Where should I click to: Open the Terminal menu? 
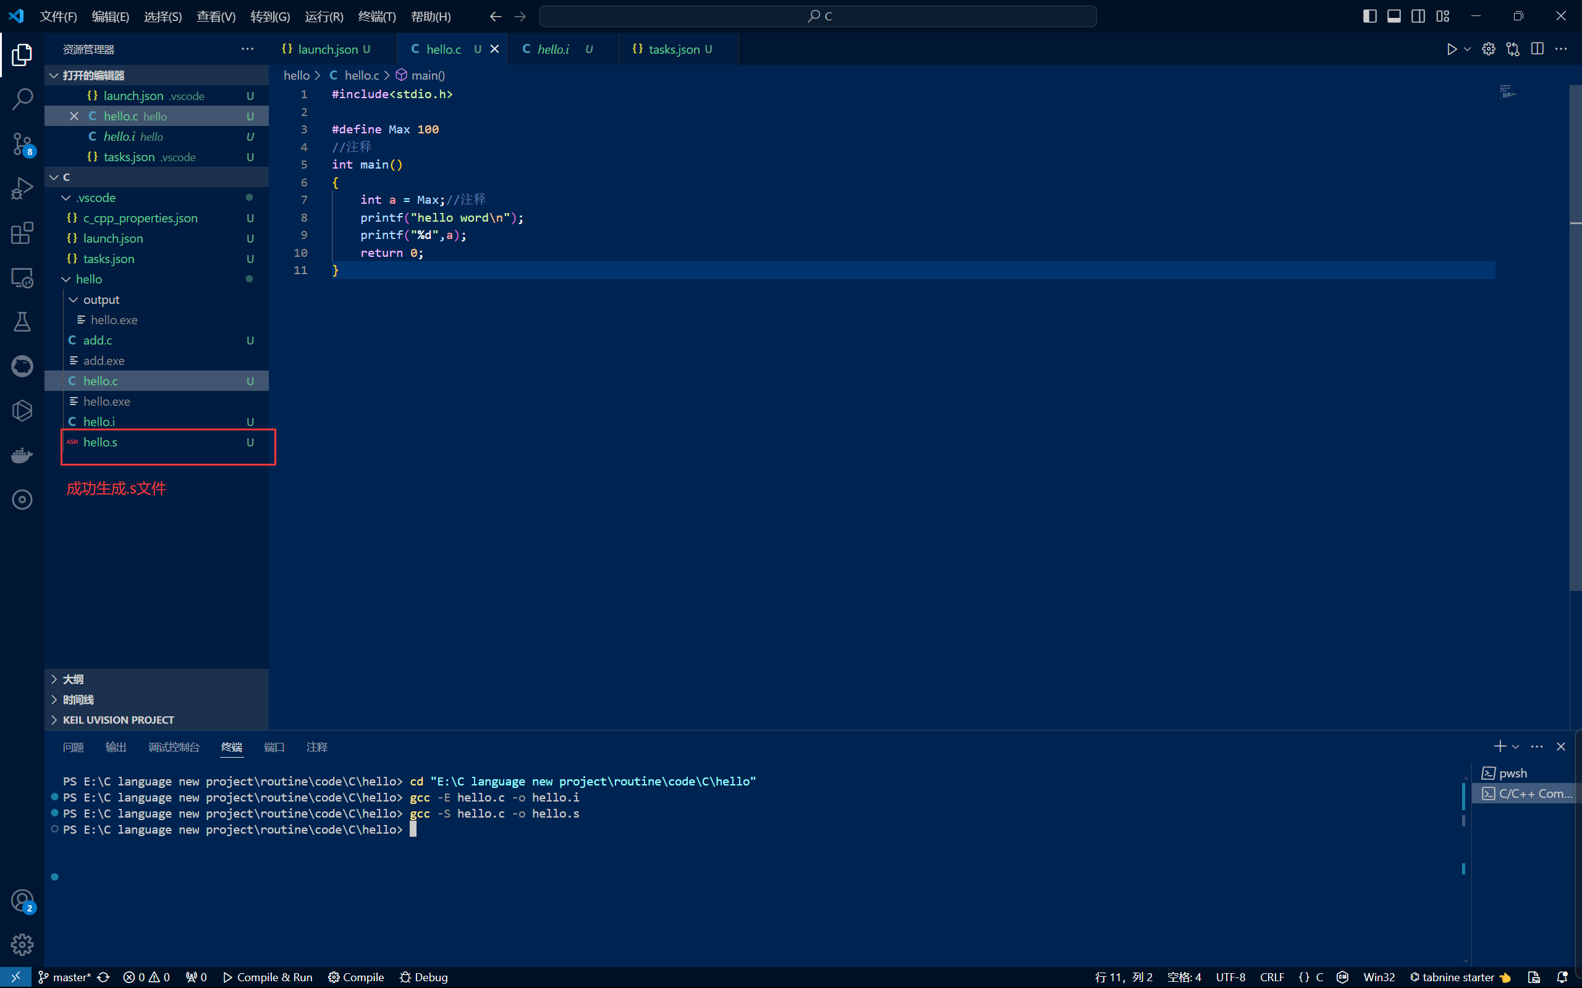(377, 16)
